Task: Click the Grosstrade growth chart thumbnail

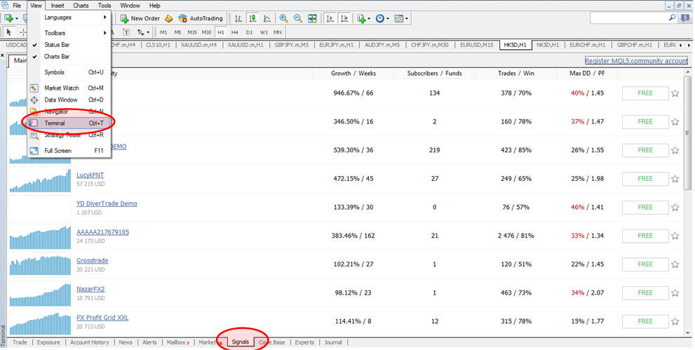Action: click(41, 264)
